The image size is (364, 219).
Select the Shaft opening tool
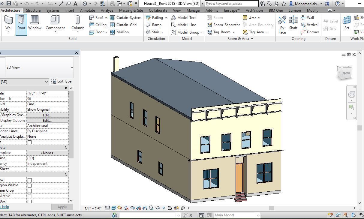pos(293,23)
